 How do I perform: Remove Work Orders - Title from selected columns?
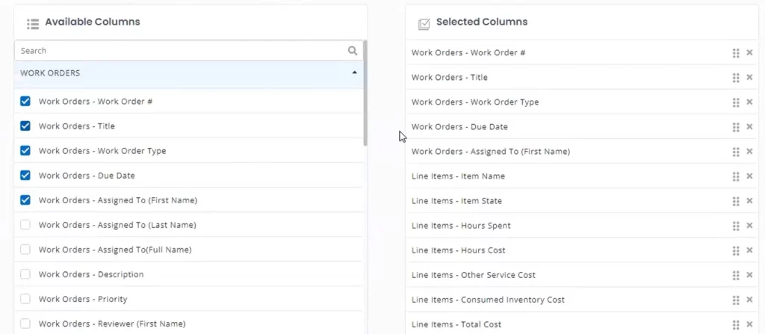pos(749,77)
